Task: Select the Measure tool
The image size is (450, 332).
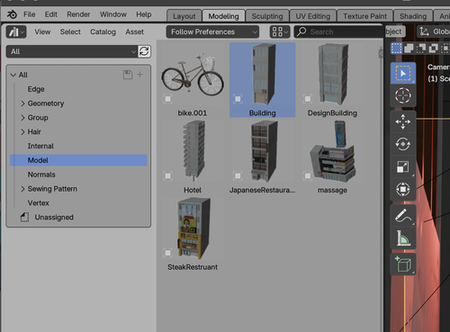Action: tap(403, 238)
